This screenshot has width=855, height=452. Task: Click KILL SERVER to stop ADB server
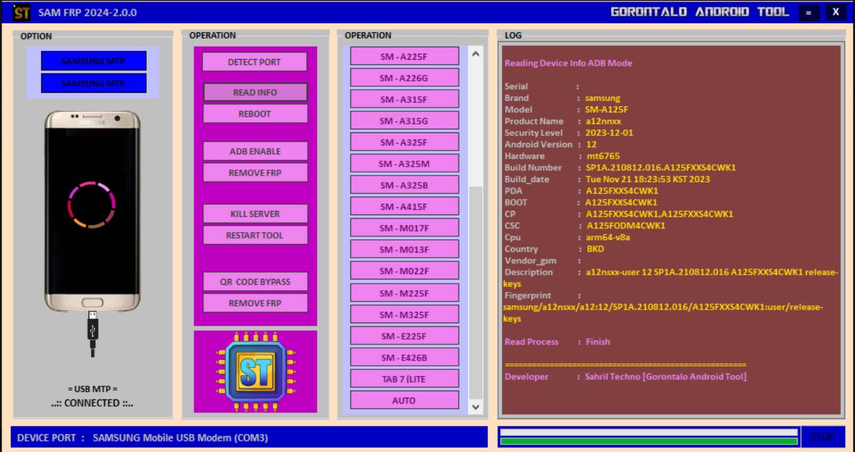point(255,213)
